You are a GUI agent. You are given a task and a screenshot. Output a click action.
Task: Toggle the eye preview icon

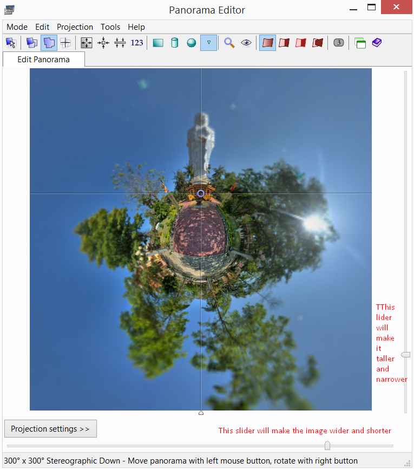coord(246,43)
